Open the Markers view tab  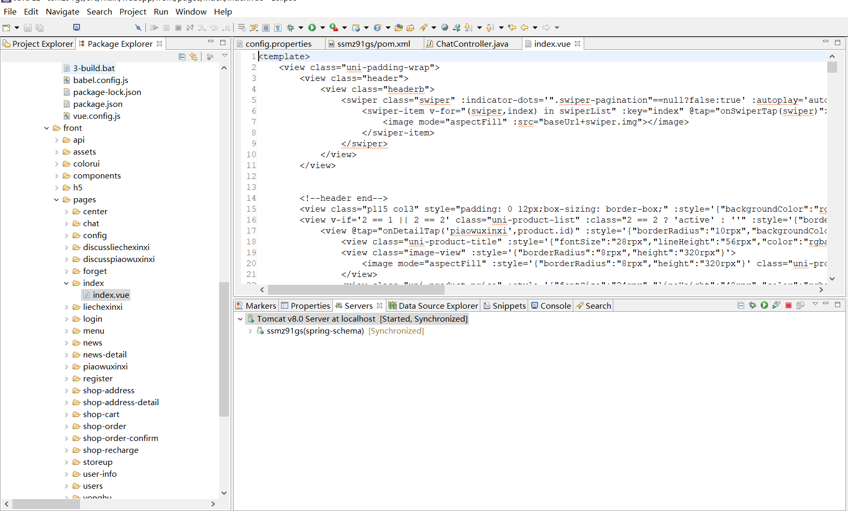pos(256,306)
